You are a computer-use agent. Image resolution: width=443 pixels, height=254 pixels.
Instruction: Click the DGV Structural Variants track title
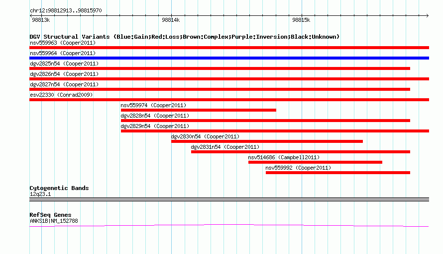coord(185,37)
